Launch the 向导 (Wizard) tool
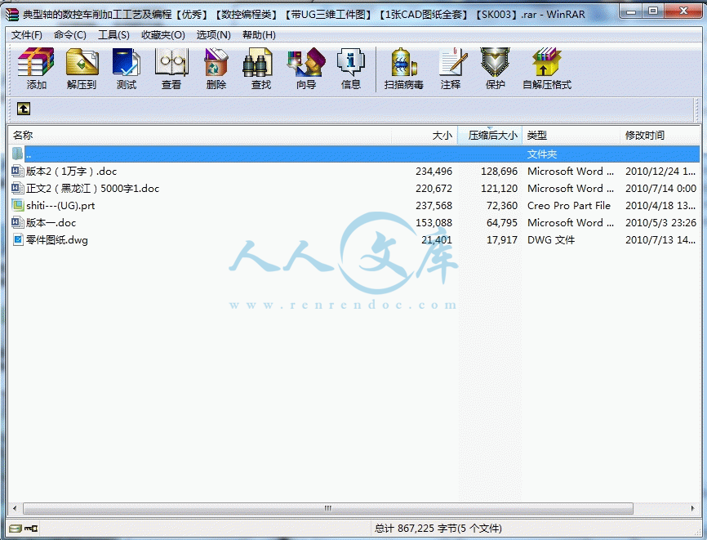707x540 pixels. 306,68
